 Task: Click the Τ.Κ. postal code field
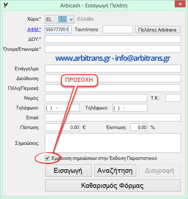(x=173, y=98)
